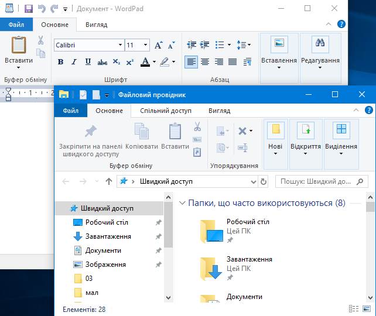Viewport: 376px width, 316px height.
Task: Open the Файл menu in File Explorer
Action: [71, 111]
